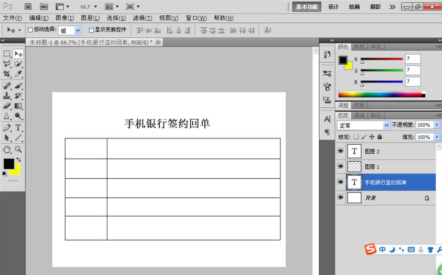Click the color spectrum ramp
The image size is (442, 275).
[382, 94]
